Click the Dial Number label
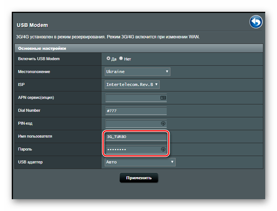Screen dimensions: 277x211 tap(29, 110)
